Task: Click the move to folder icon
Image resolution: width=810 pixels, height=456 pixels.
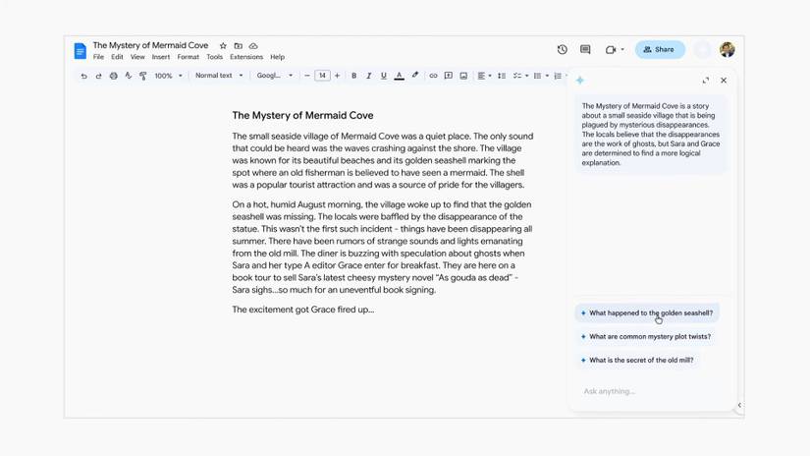Action: 239,46
